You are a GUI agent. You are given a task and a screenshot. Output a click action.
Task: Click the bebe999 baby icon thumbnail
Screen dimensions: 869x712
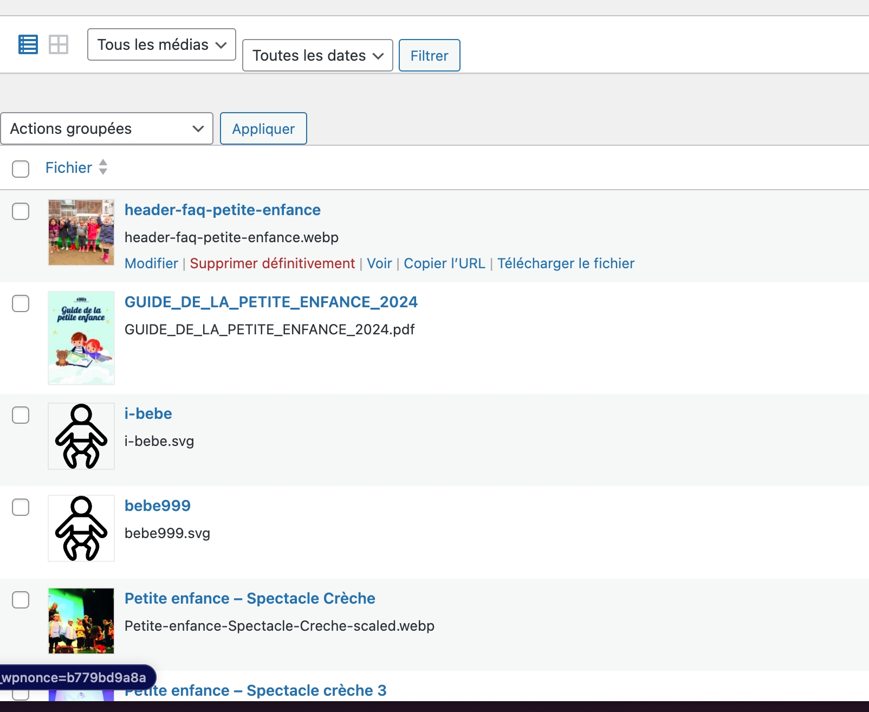tap(81, 528)
